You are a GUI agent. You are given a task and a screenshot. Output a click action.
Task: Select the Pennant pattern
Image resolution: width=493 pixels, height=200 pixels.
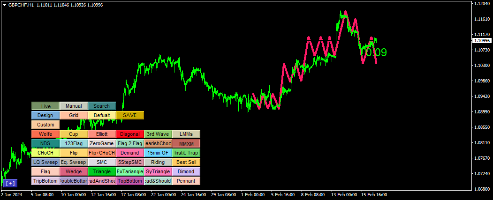pos(186,181)
